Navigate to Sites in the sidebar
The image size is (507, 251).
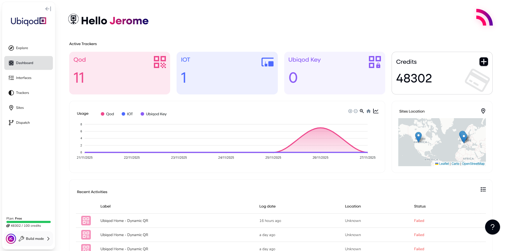pos(29,108)
